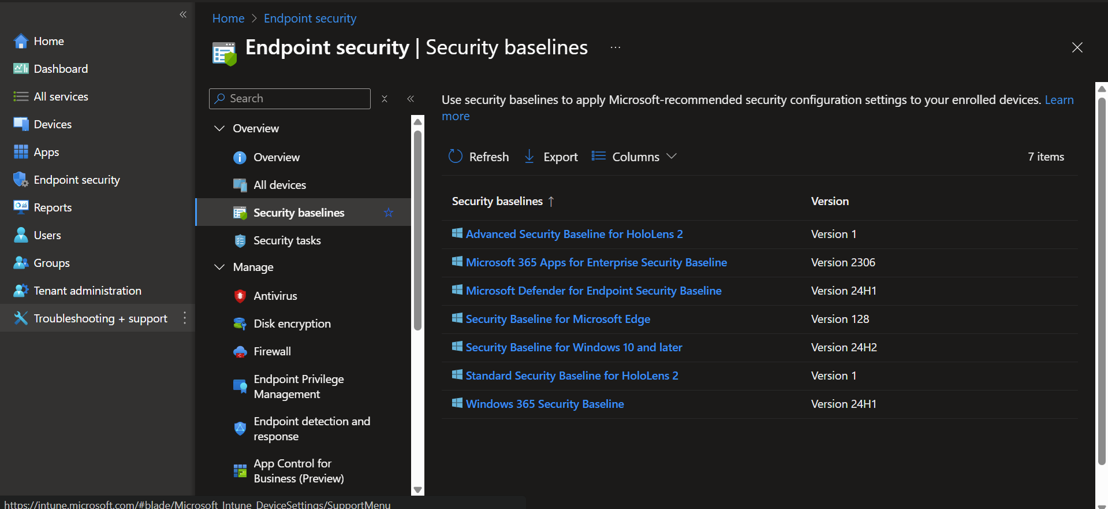Screen dimensions: 1108x509
Task: Select Version 2306 cell text
Action: coord(843,262)
